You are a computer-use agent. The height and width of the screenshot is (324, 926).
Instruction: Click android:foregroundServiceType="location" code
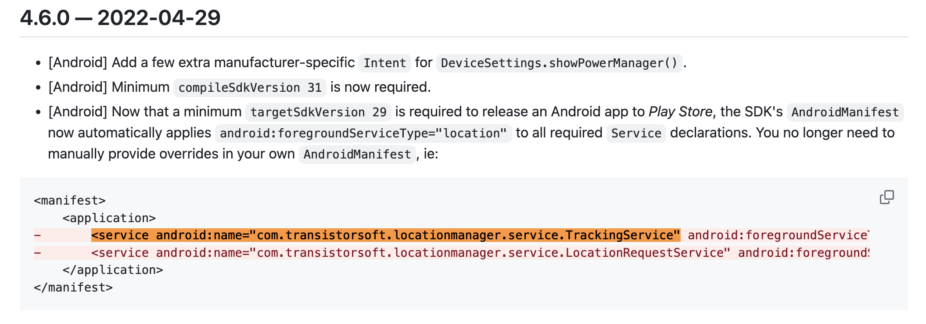[363, 133]
